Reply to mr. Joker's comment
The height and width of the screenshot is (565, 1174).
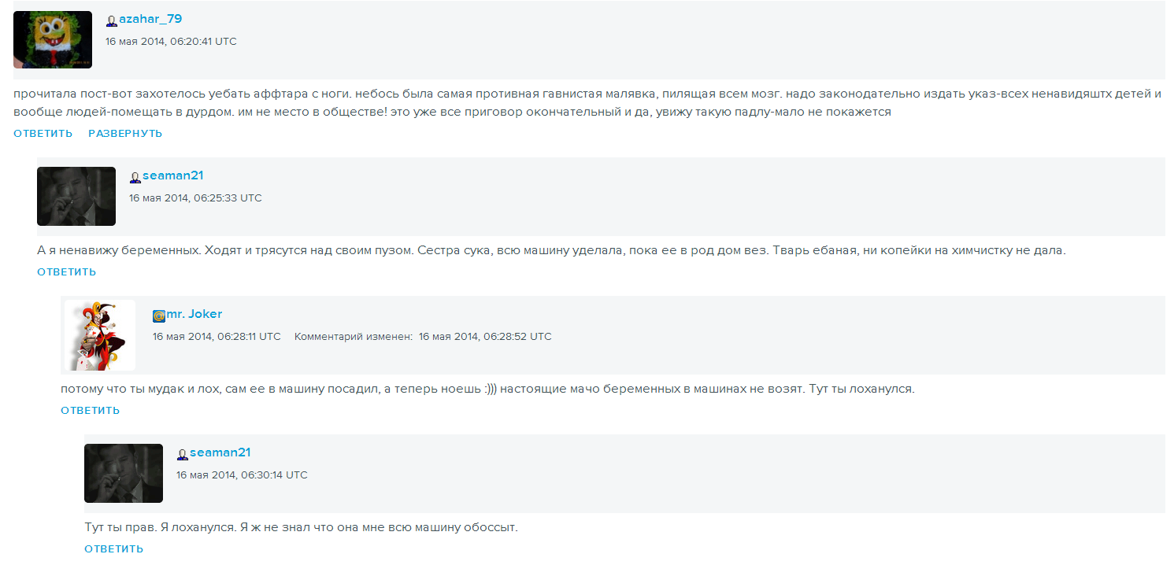tap(91, 411)
